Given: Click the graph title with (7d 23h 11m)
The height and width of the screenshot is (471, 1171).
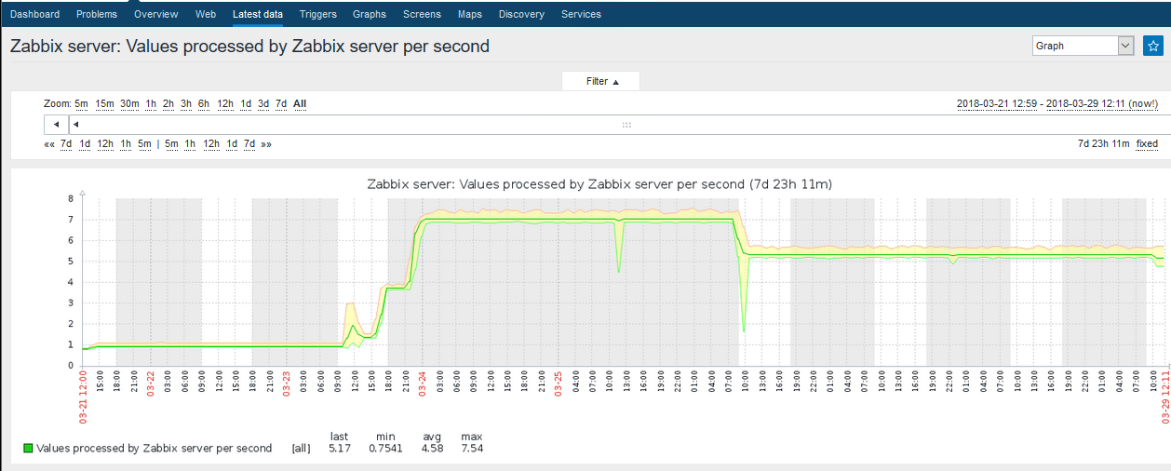Looking at the screenshot, I should click(599, 184).
